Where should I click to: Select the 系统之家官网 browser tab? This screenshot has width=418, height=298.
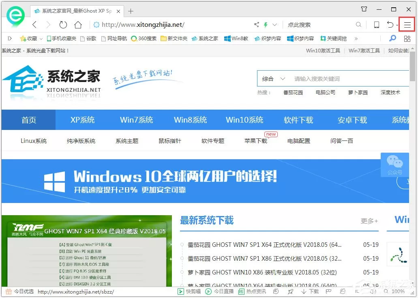[77, 11]
